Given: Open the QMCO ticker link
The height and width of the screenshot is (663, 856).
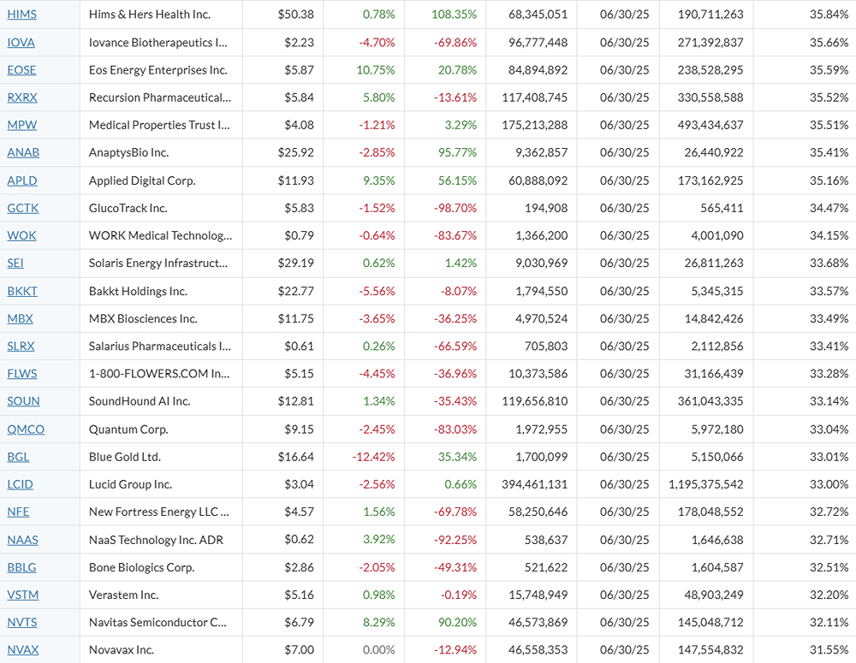Looking at the screenshot, I should point(26,429).
